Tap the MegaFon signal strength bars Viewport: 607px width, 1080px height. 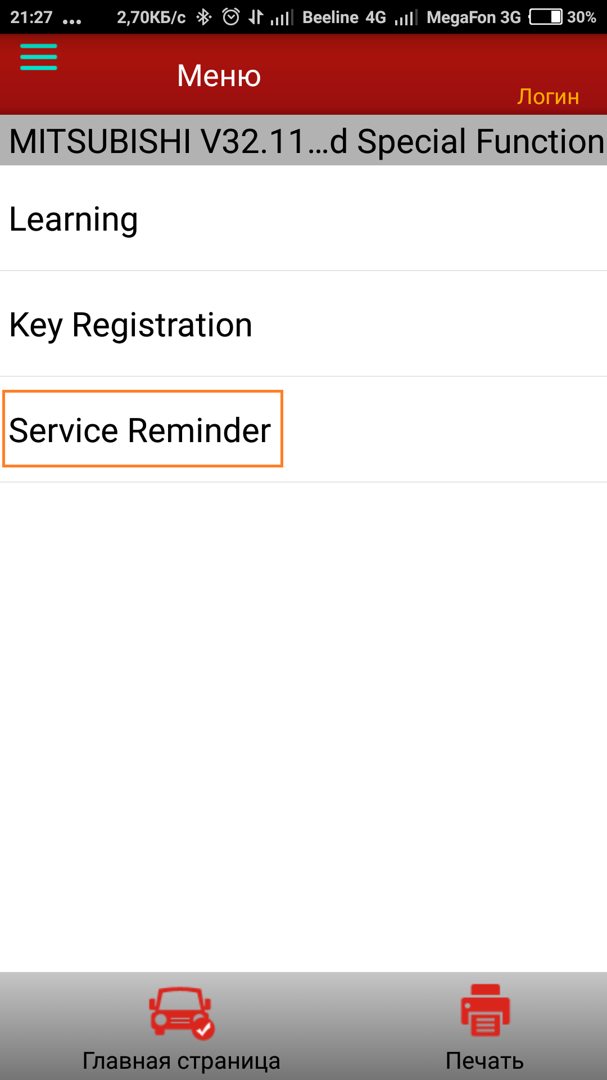(x=405, y=19)
